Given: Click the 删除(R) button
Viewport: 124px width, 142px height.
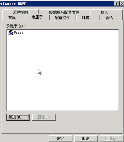Looking at the screenshot, I should click(44, 117).
